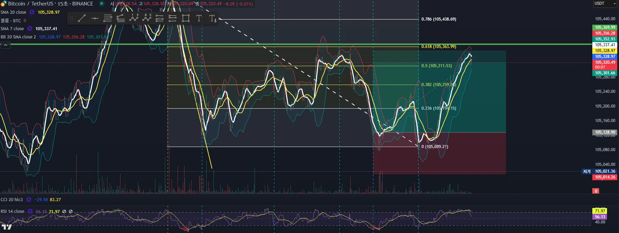
Task: Click the Bitcoin symbol logo
Action: pos(3,4)
